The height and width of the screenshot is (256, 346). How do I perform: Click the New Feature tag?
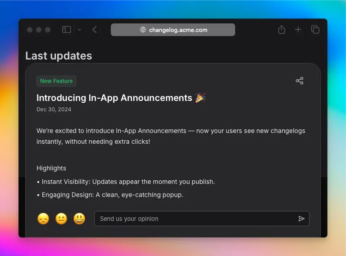(x=56, y=81)
